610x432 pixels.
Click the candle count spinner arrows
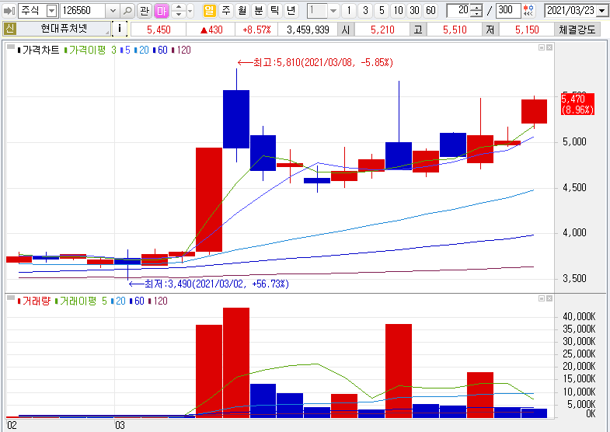click(476, 11)
